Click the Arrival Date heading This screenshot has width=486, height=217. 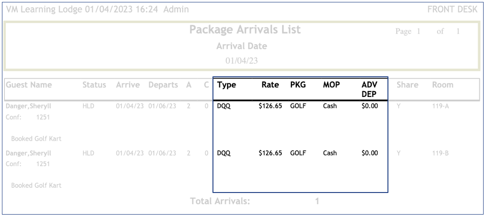pyautogui.click(x=241, y=47)
